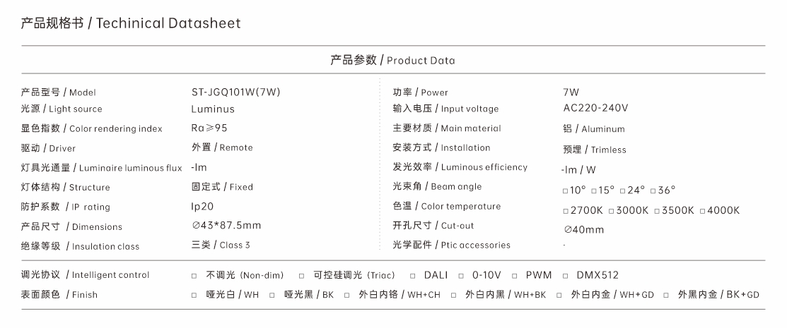The width and height of the screenshot is (787, 328).
Task: Tick the 0-10V dimming checkbox
Action: point(461,276)
